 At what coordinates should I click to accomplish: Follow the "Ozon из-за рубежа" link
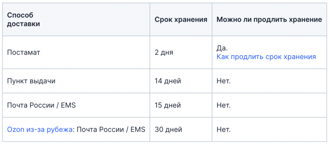tap(40, 130)
